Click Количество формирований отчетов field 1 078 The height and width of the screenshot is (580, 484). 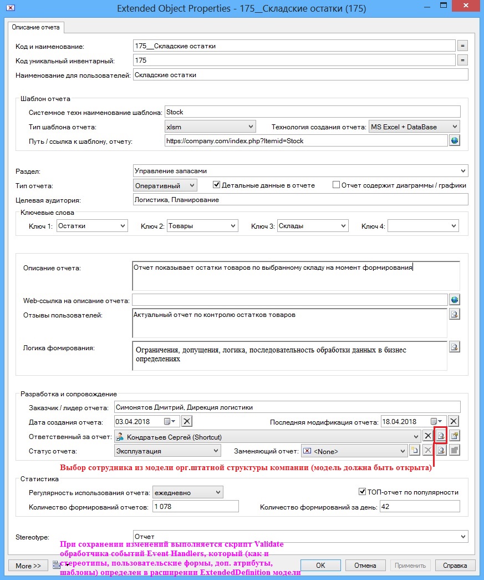(196, 506)
